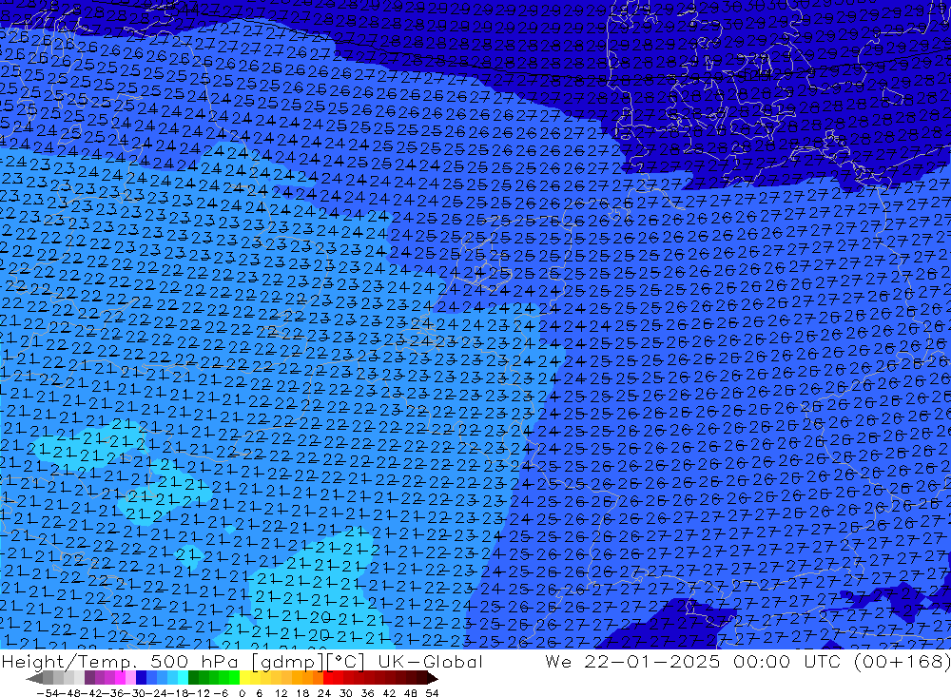Click the positive '30' legend scale value
This screenshot has width=951, height=697.
(x=346, y=693)
